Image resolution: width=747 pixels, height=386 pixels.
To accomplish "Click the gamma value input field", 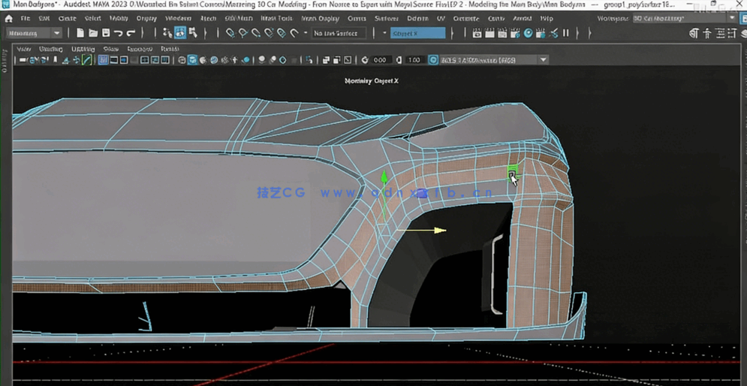I will tap(414, 60).
